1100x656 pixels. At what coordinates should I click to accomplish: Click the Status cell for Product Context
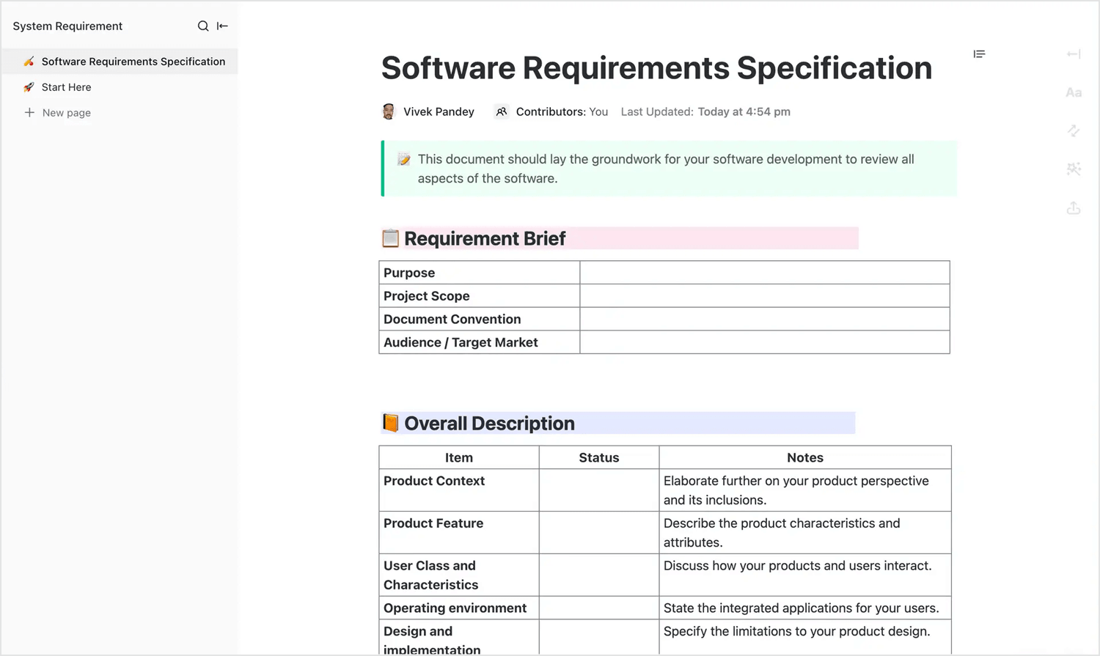[x=599, y=490]
